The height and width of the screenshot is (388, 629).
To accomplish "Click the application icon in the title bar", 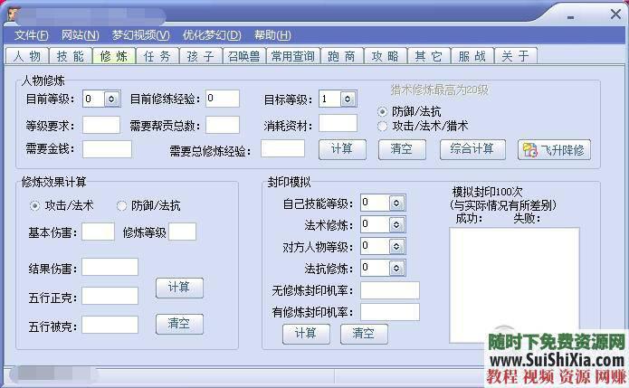I will tap(11, 14).
